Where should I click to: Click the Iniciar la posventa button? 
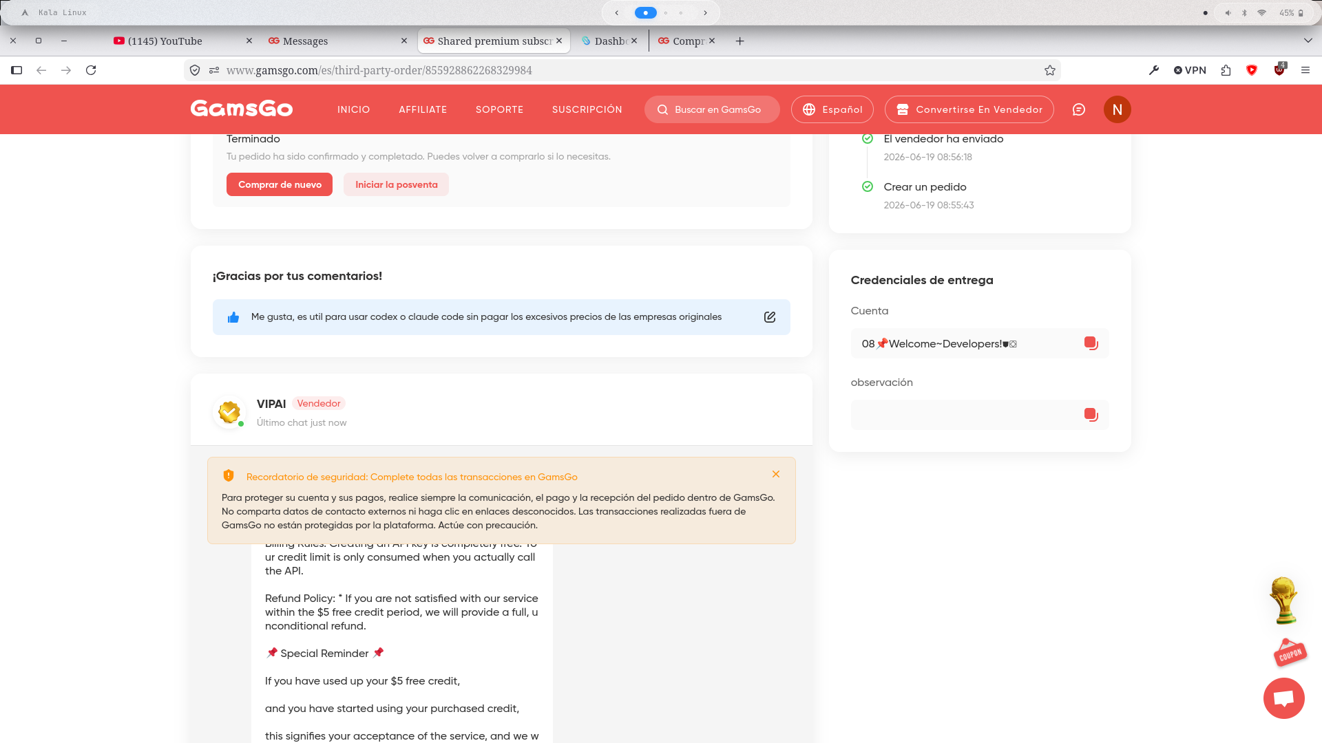[397, 184]
